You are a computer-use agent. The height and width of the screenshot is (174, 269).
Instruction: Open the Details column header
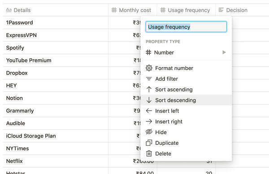[x=56, y=10]
